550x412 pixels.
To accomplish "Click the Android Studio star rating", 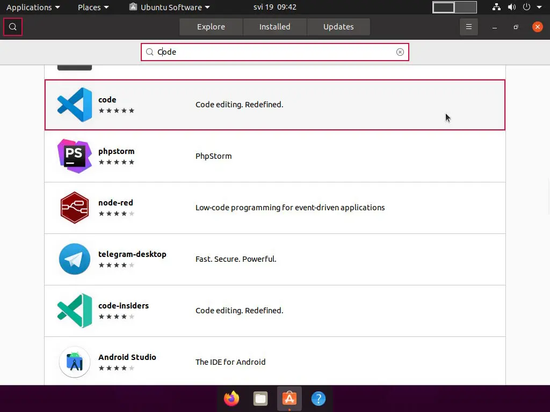I will [117, 368].
